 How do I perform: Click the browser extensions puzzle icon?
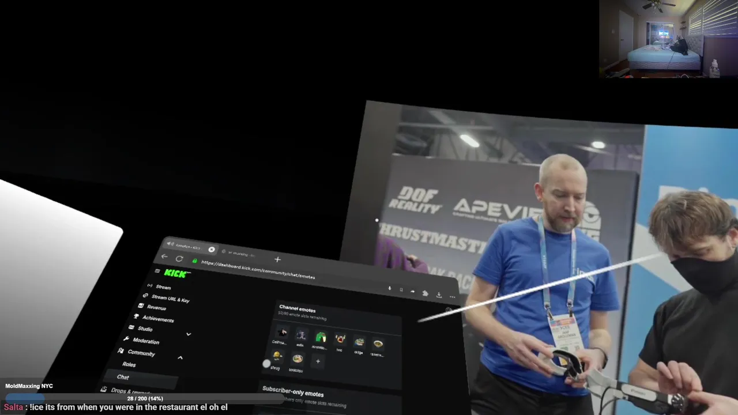[x=425, y=293]
